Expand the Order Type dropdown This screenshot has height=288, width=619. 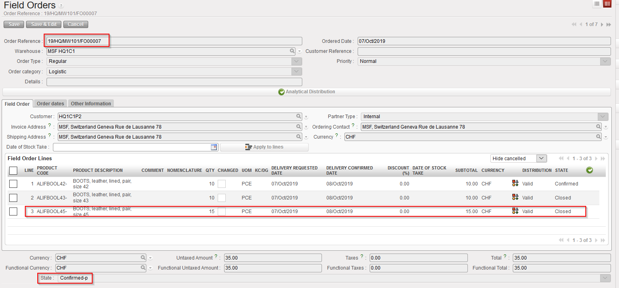[x=297, y=61]
